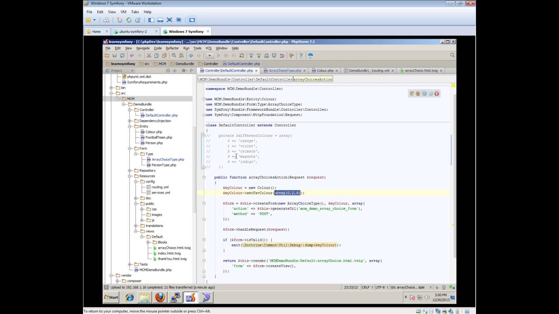Open Settings via wrench toolbar icon
The image size is (559, 314).
[x=291, y=55]
